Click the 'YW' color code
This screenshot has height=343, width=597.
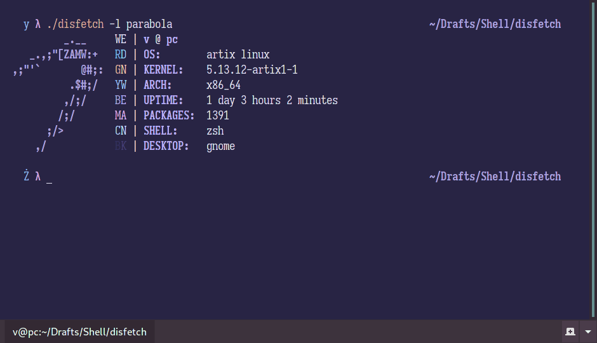[x=120, y=85]
